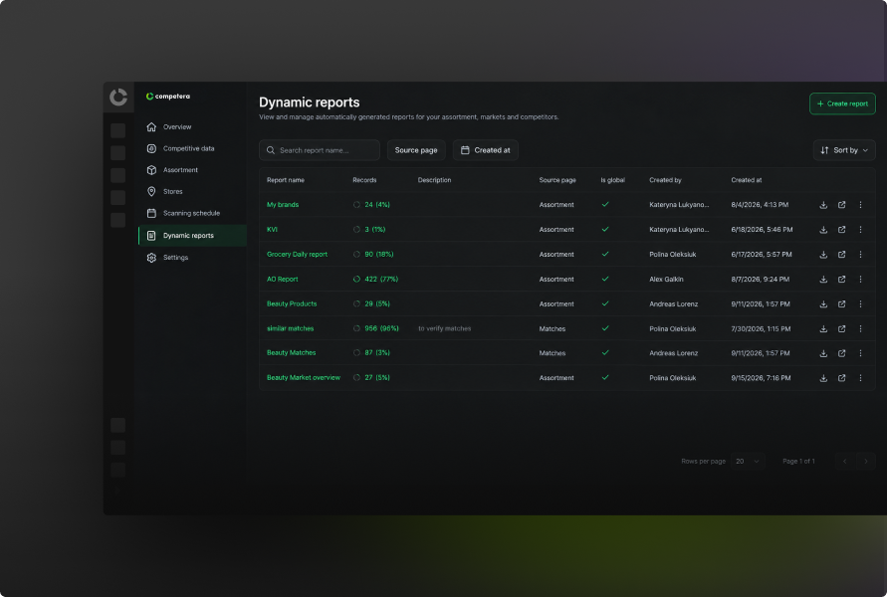Open the KVI report link
This screenshot has height=597, width=887.
(x=272, y=230)
